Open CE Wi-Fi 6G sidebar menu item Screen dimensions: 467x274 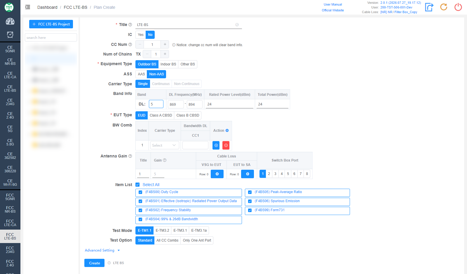tap(10, 183)
